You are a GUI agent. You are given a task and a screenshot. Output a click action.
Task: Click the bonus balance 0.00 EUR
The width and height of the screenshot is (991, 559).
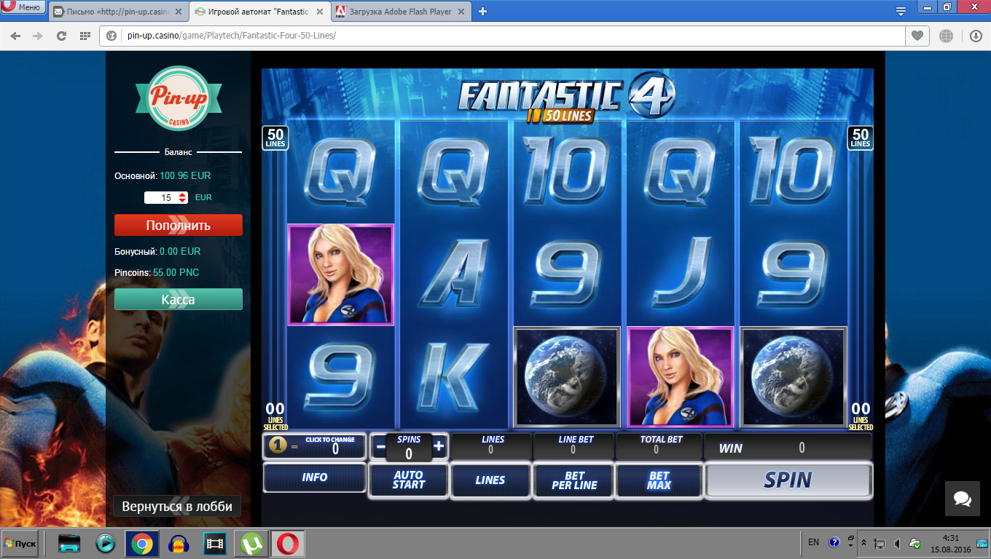(x=180, y=251)
